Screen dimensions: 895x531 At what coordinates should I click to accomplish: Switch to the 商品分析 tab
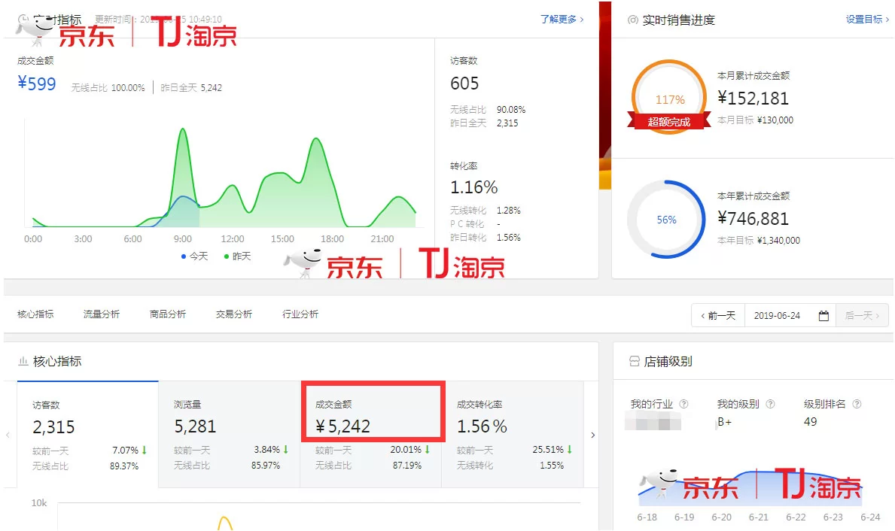[167, 314]
